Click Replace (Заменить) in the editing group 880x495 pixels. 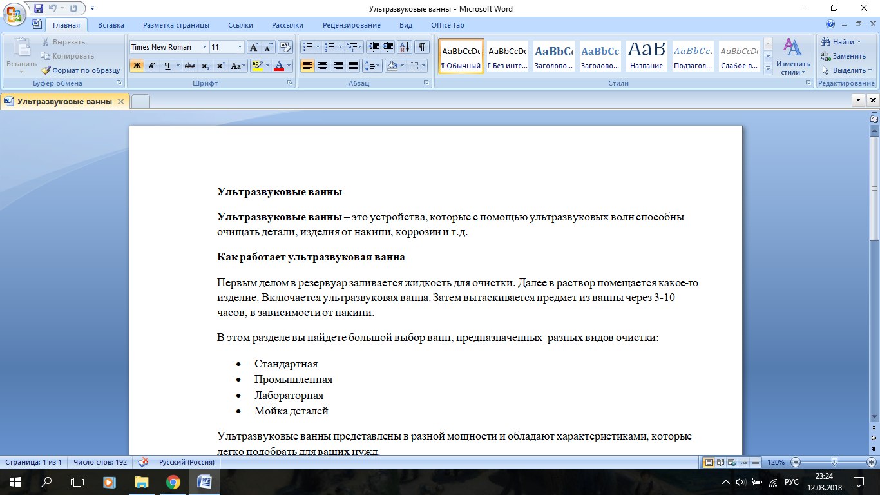(x=843, y=56)
